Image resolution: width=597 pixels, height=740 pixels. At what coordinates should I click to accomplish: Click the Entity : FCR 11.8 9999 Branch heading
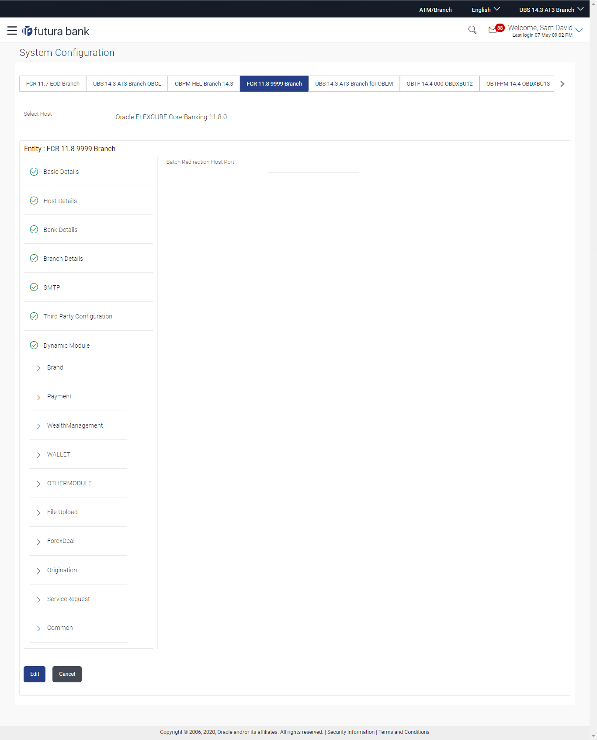pyautogui.click(x=70, y=149)
